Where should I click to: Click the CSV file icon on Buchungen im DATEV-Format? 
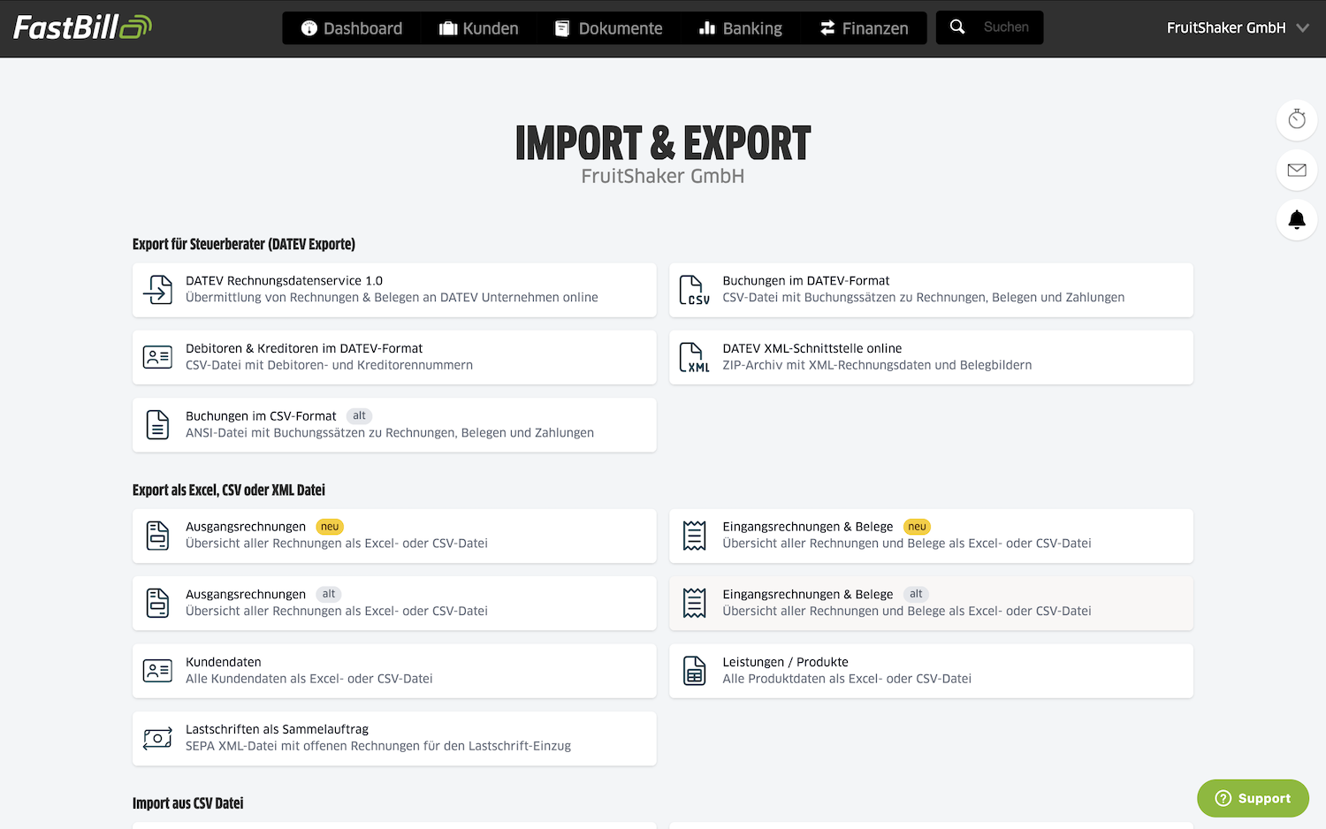point(694,290)
